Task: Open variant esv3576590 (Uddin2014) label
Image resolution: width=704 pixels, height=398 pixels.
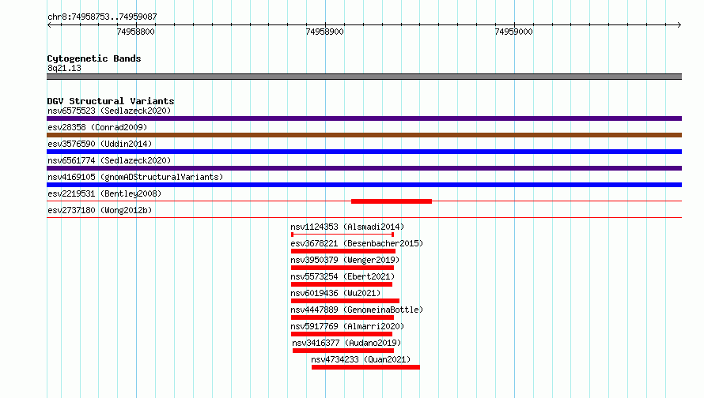Action: (x=100, y=144)
